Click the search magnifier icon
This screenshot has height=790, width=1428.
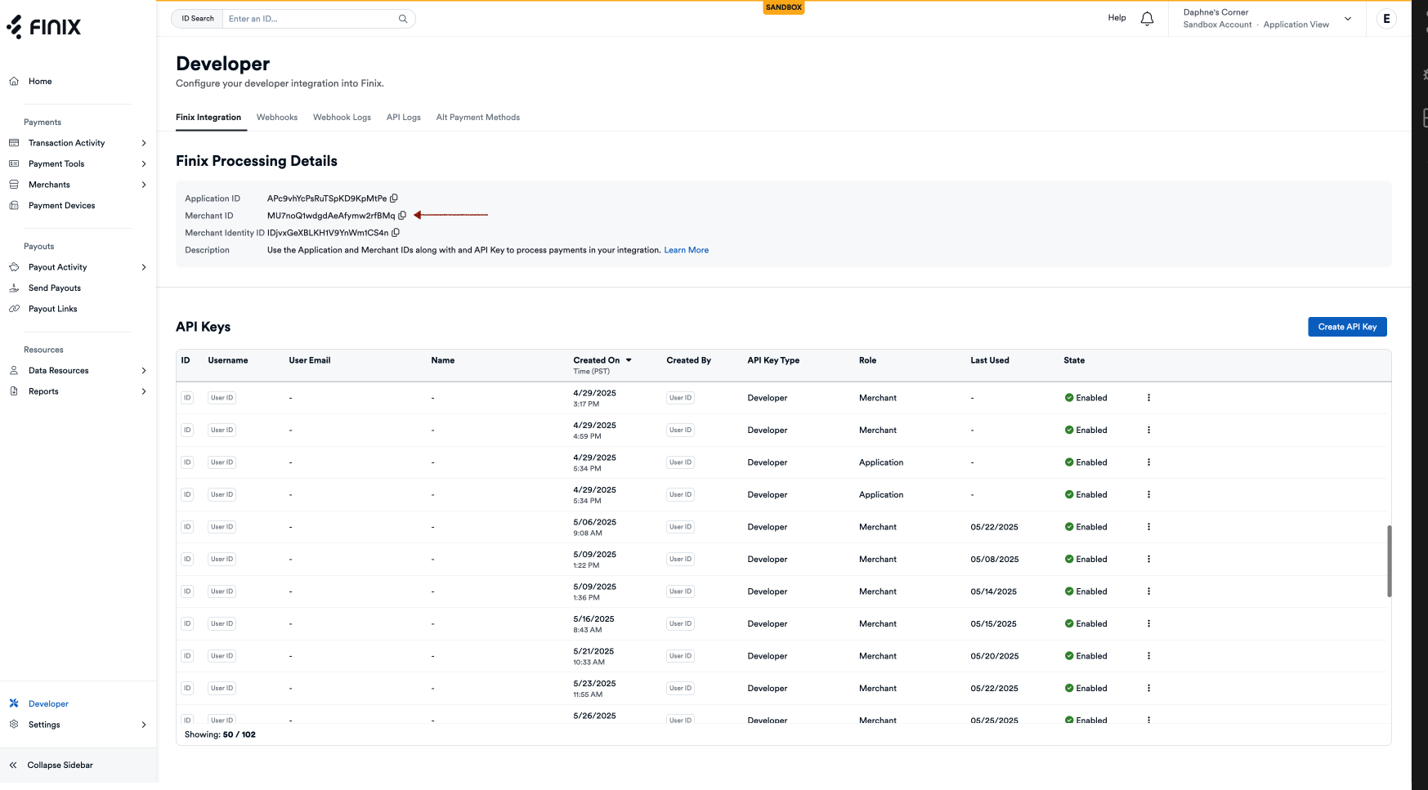click(x=403, y=18)
